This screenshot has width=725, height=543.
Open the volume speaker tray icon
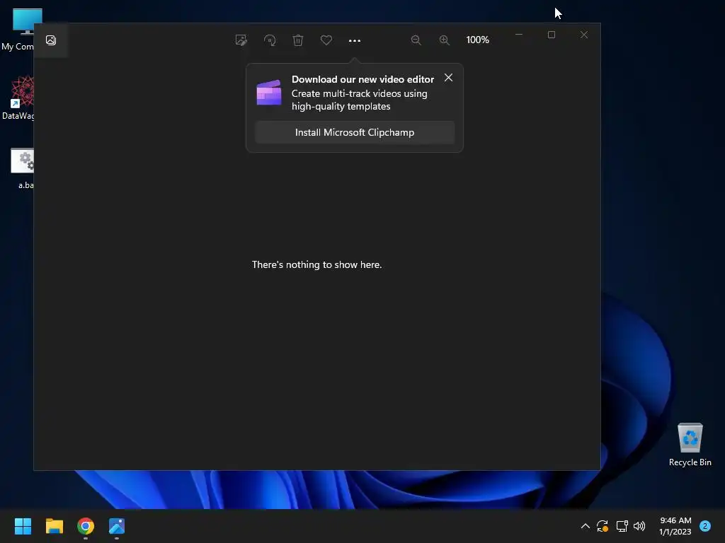[639, 526]
